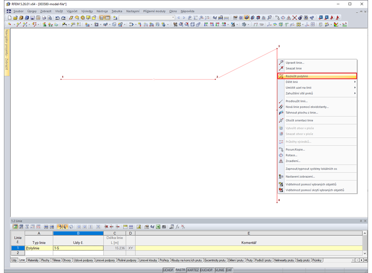Image resolution: width=372 pixels, height=273 pixels.
Task: Expand the Dělit linii submenu
Action: click(317, 82)
